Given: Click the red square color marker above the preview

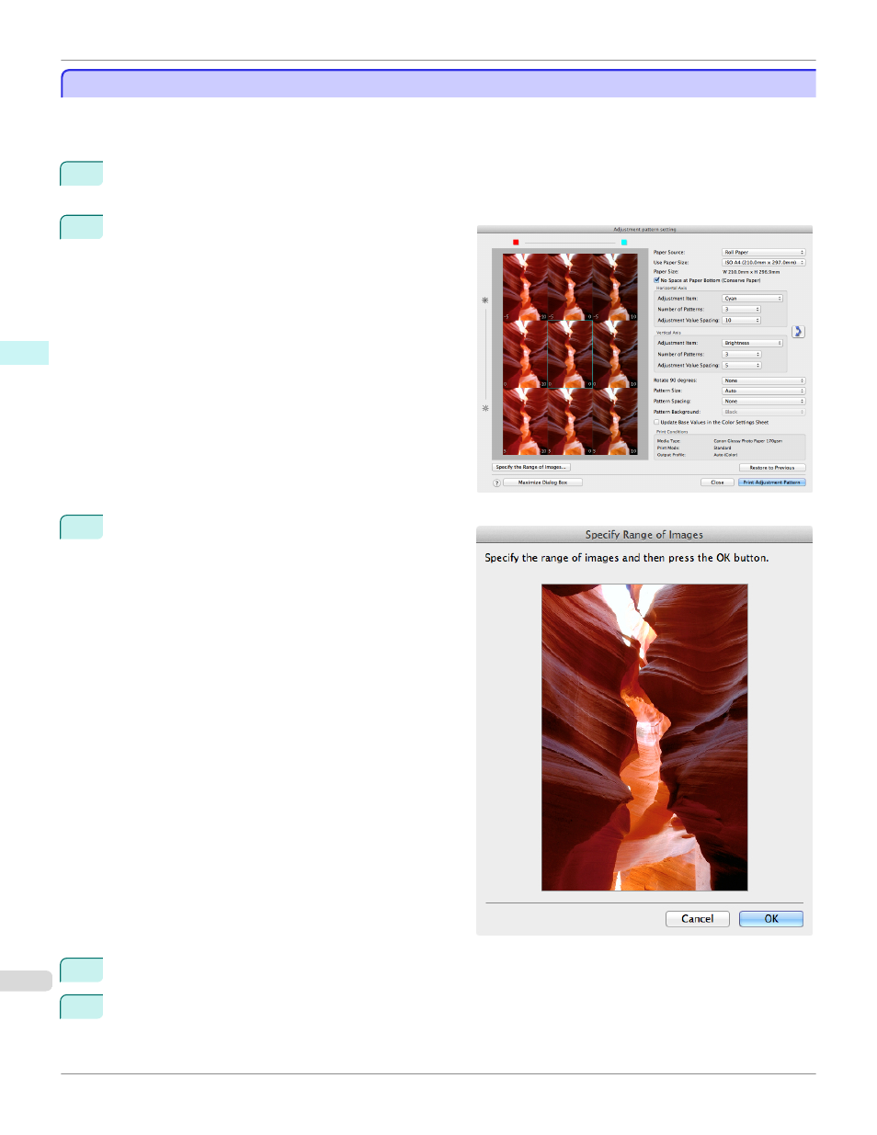Looking at the screenshot, I should [516, 243].
